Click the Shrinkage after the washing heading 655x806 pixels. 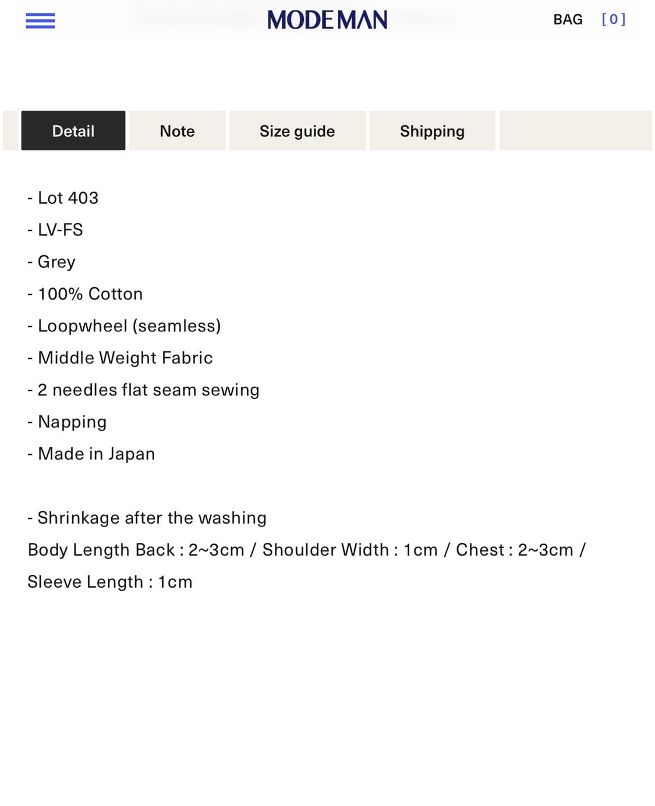point(147,518)
